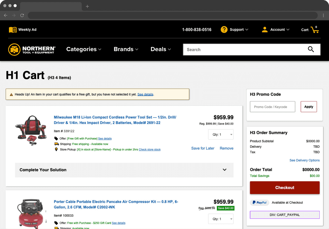Viewport: 329px width, 229px height.
Task: Click the Northern Tool + Equipment logo
Action: coord(32,49)
